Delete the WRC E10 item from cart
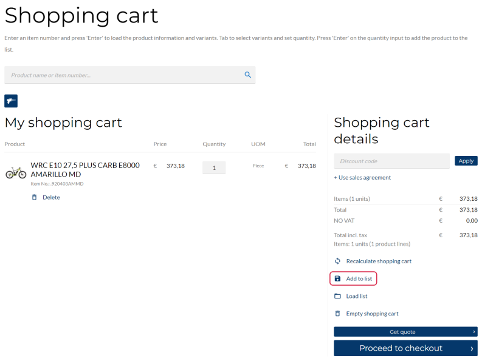This screenshot has height=364, width=482. point(51,197)
